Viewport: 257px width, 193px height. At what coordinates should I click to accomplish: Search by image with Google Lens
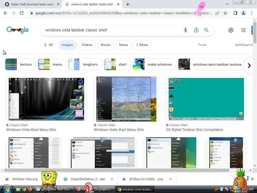click(196, 30)
